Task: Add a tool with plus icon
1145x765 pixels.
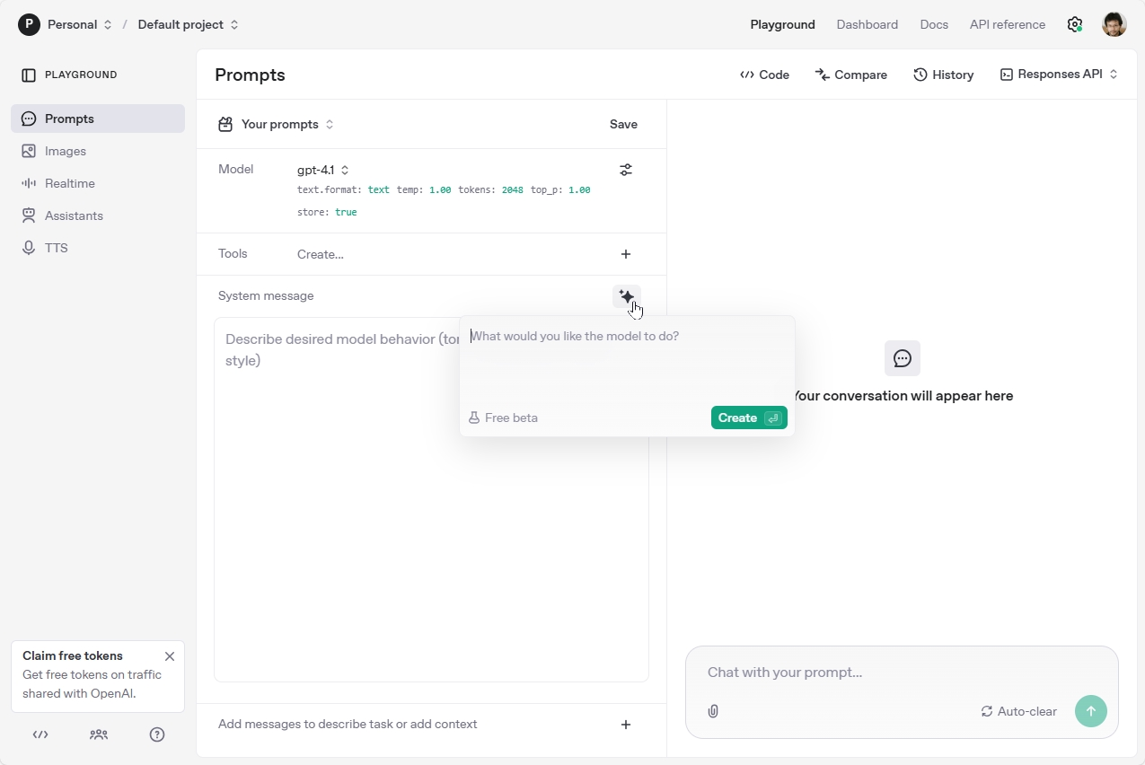Action: click(x=626, y=254)
